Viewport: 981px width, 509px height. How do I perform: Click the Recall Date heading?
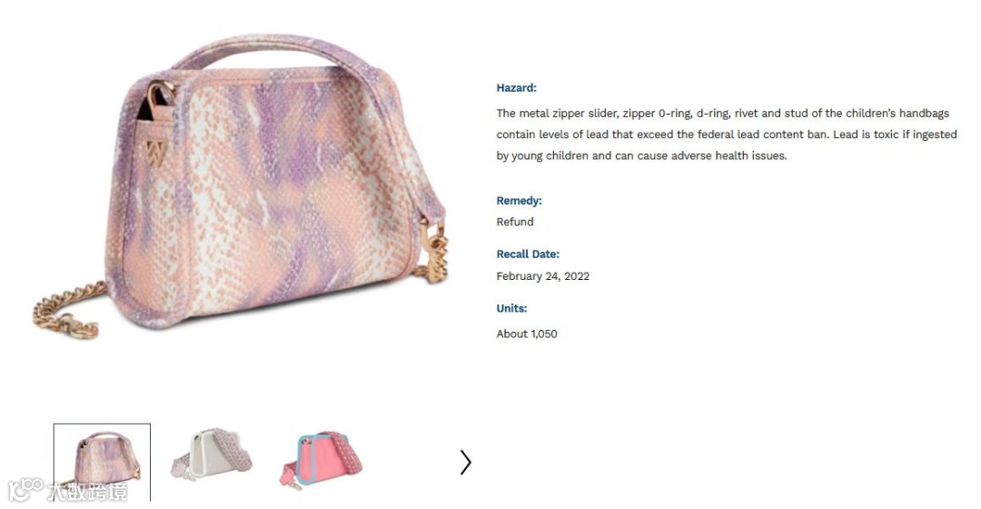click(528, 254)
